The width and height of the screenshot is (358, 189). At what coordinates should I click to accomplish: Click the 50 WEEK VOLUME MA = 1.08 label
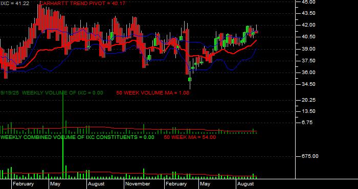[152, 93]
